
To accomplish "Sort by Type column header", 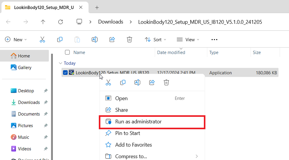I will 214,53.
